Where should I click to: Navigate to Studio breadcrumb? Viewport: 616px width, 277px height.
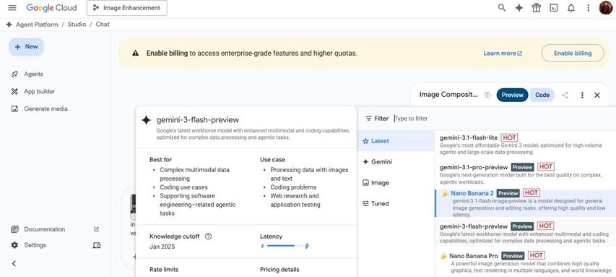(x=77, y=25)
